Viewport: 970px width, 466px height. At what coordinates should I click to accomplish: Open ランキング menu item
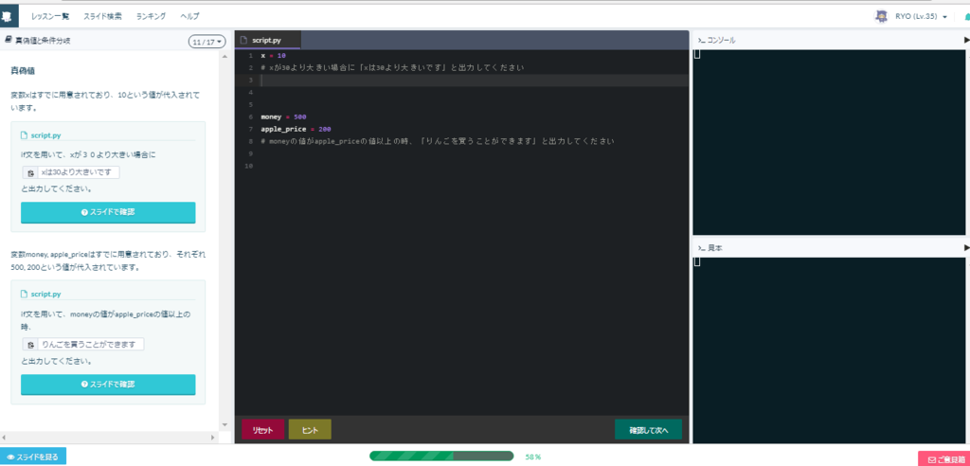[x=151, y=17]
